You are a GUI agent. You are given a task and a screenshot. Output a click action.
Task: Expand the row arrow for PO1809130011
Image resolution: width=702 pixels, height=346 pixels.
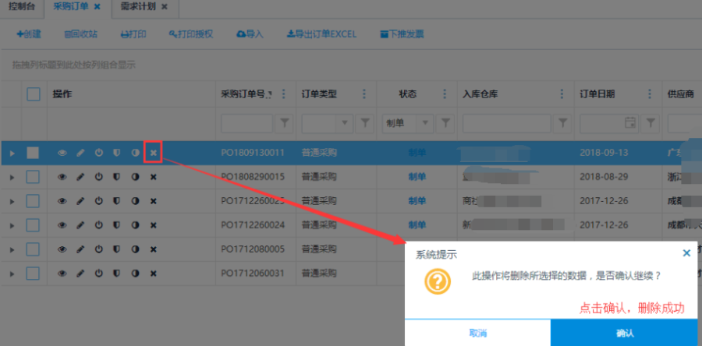12,153
